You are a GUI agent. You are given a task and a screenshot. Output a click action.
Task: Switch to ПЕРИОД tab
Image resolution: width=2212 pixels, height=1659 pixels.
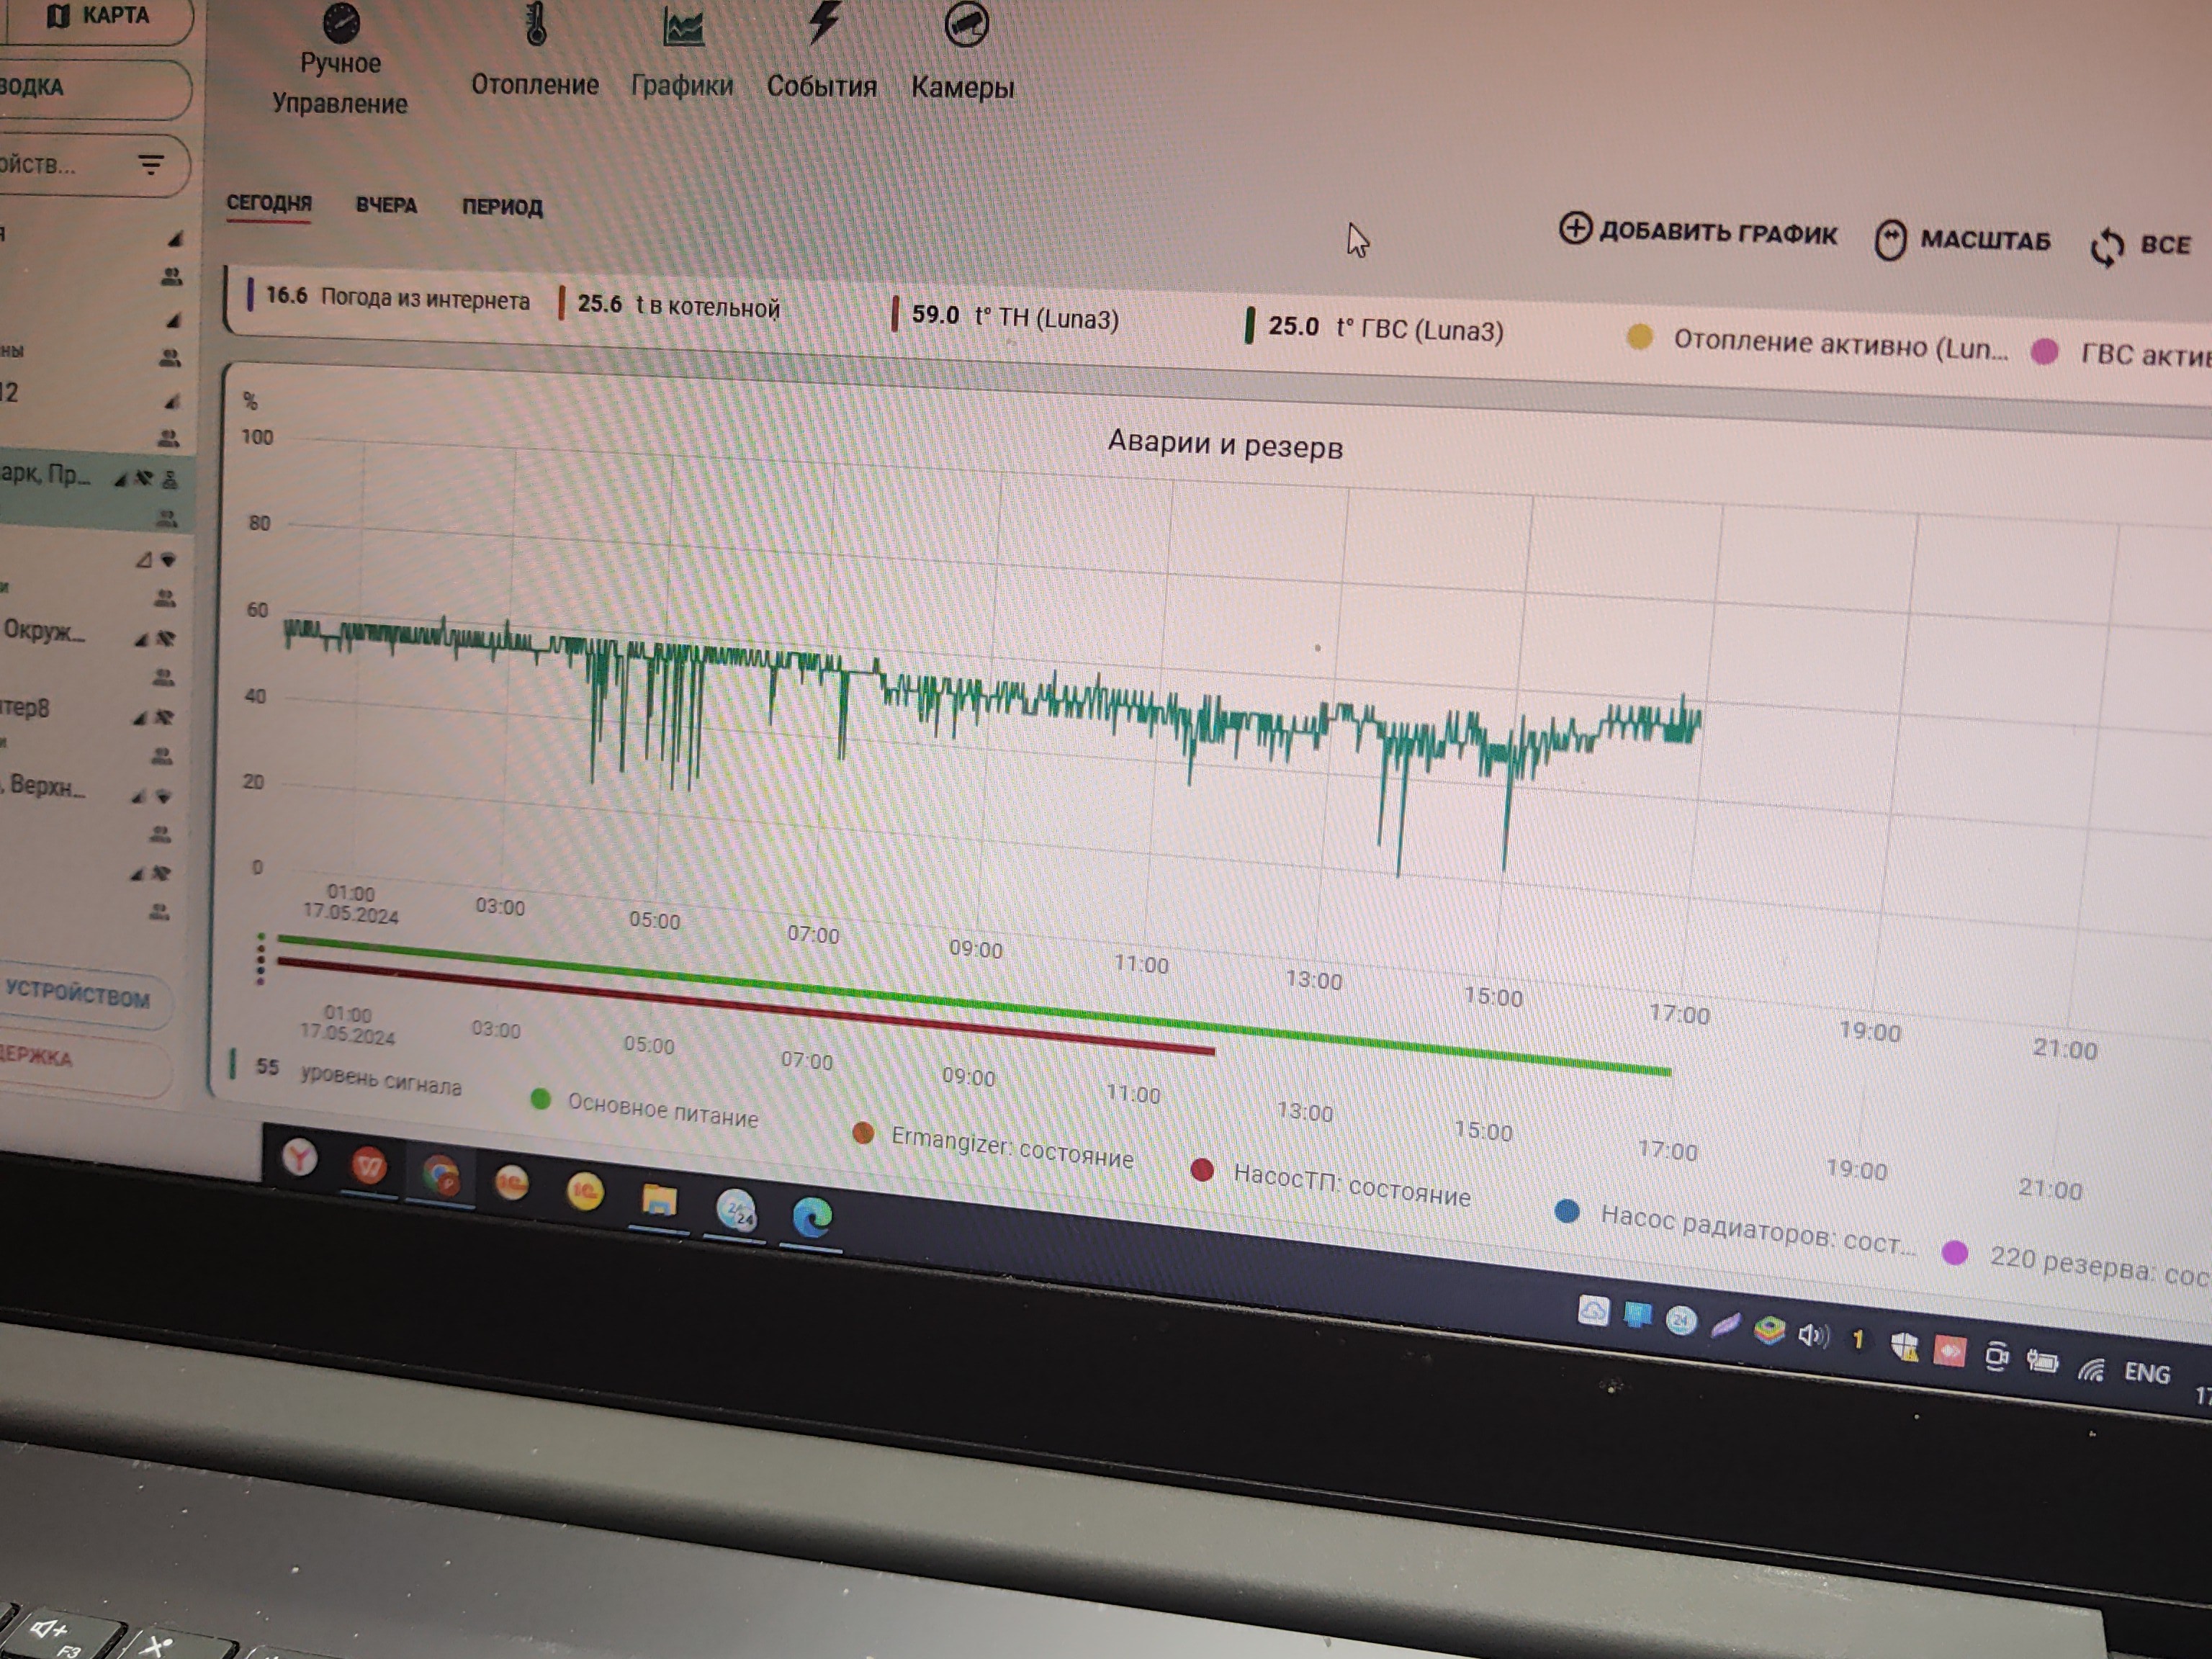[502, 207]
